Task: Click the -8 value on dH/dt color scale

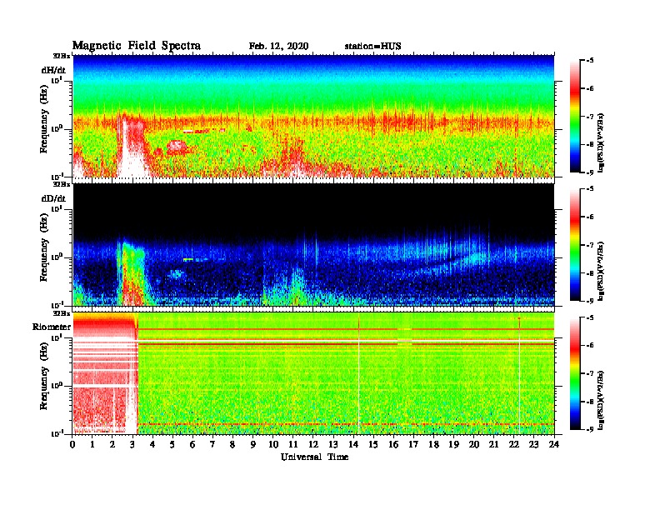Action: tap(590, 144)
